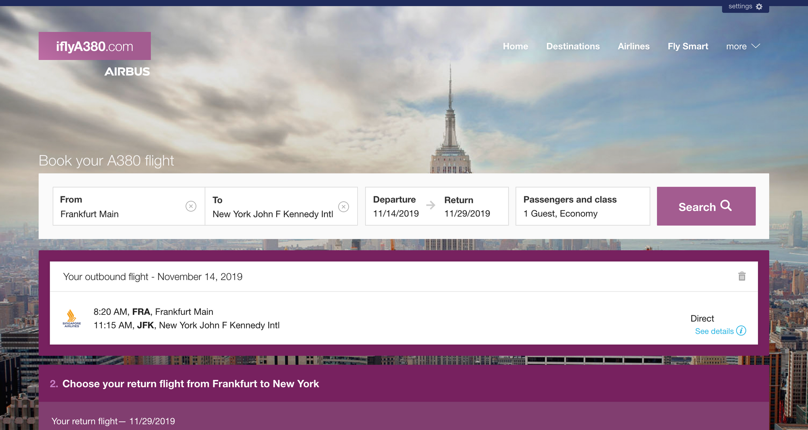Clear the From airport field

[191, 207]
